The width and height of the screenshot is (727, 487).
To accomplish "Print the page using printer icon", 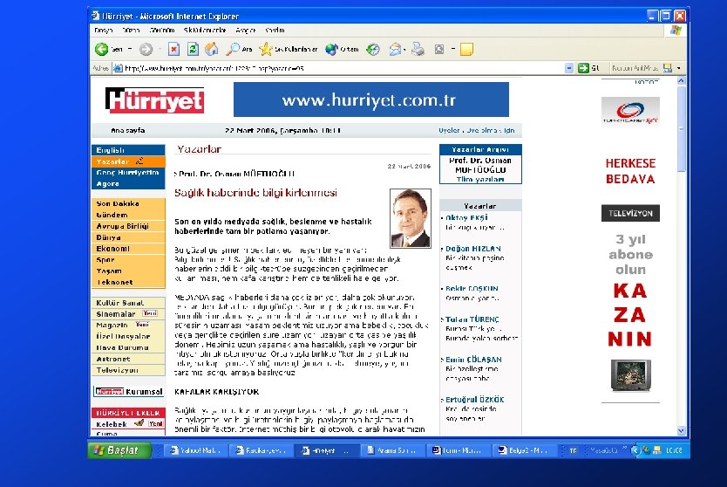I will coord(418,49).
